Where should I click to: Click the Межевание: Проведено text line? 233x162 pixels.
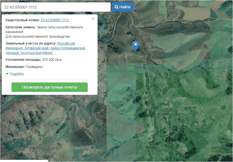point(24,67)
